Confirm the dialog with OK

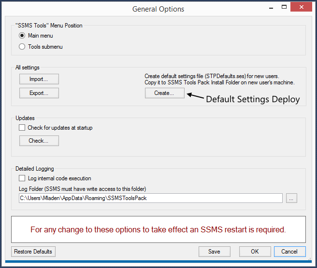pos(255,252)
